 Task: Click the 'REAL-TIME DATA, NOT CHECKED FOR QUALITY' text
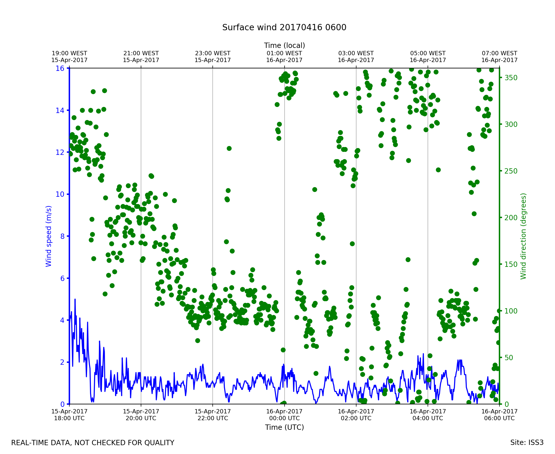tap(93, 443)
